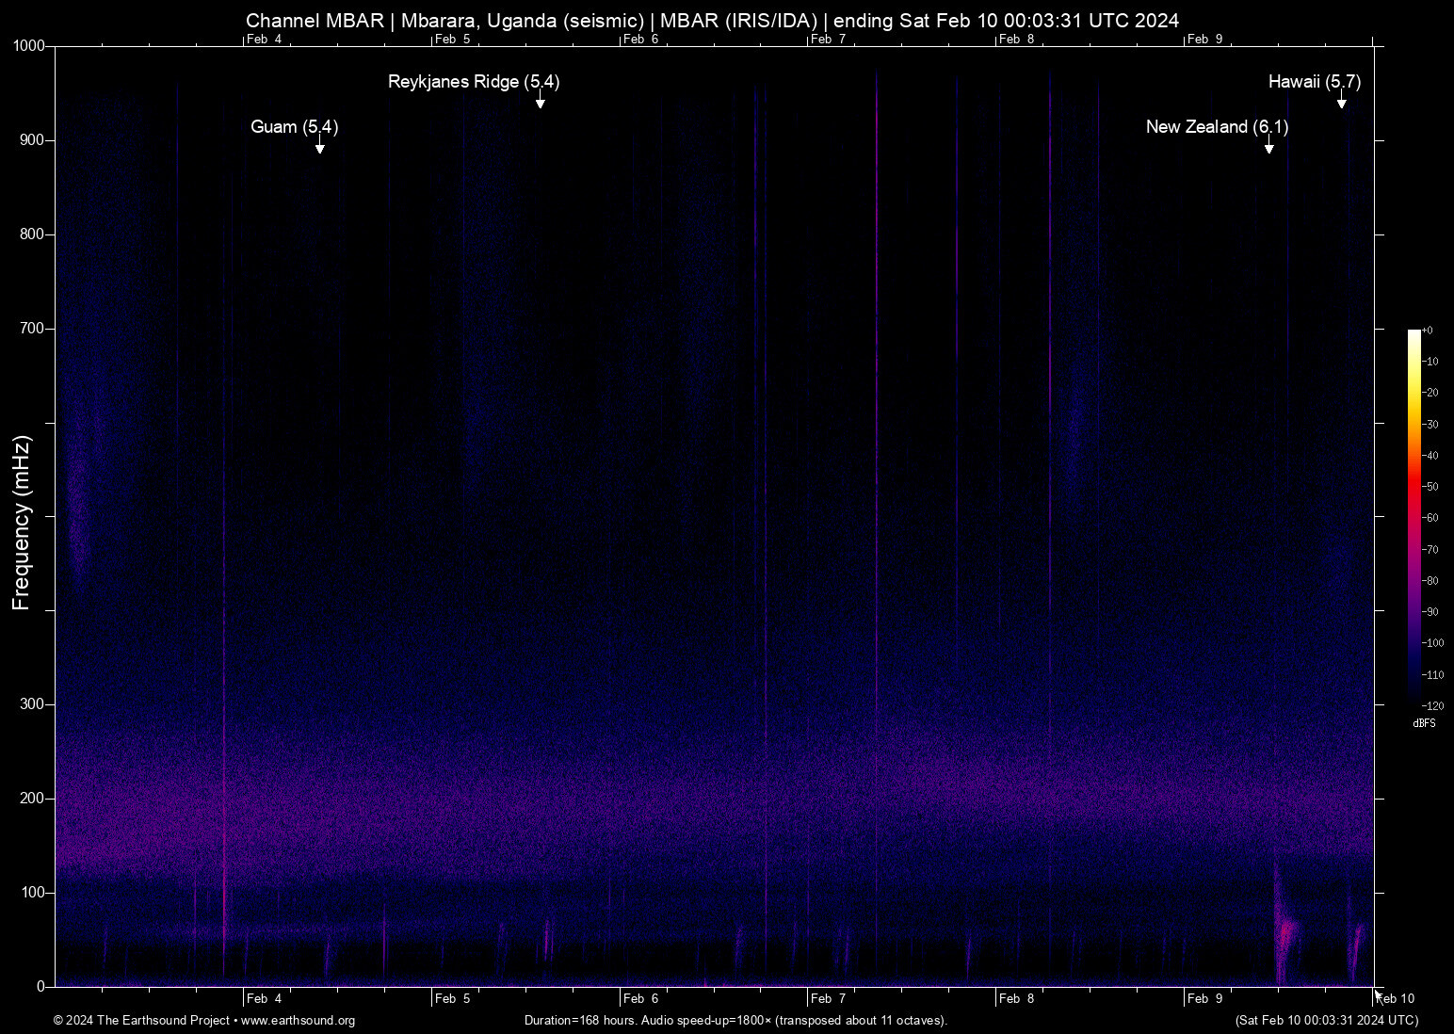Click the Feb 5 label on top axis
This screenshot has width=1454, height=1034.
(452, 40)
